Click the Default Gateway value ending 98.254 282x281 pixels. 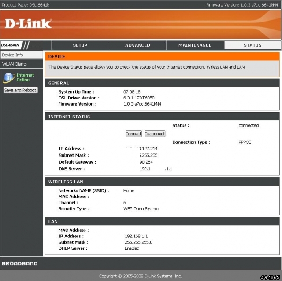pyautogui.click(x=146, y=162)
